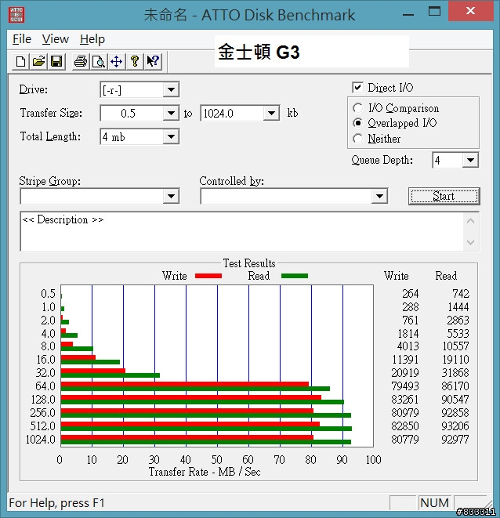The image size is (500, 518).
Task: Select the Neither radio button
Action: [x=357, y=139]
